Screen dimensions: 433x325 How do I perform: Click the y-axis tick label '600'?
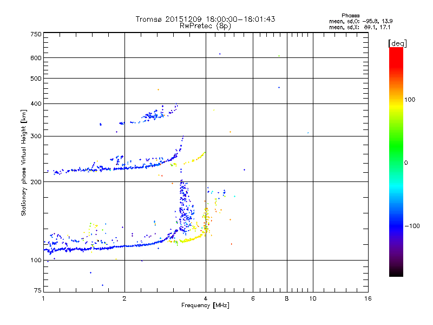36,58
